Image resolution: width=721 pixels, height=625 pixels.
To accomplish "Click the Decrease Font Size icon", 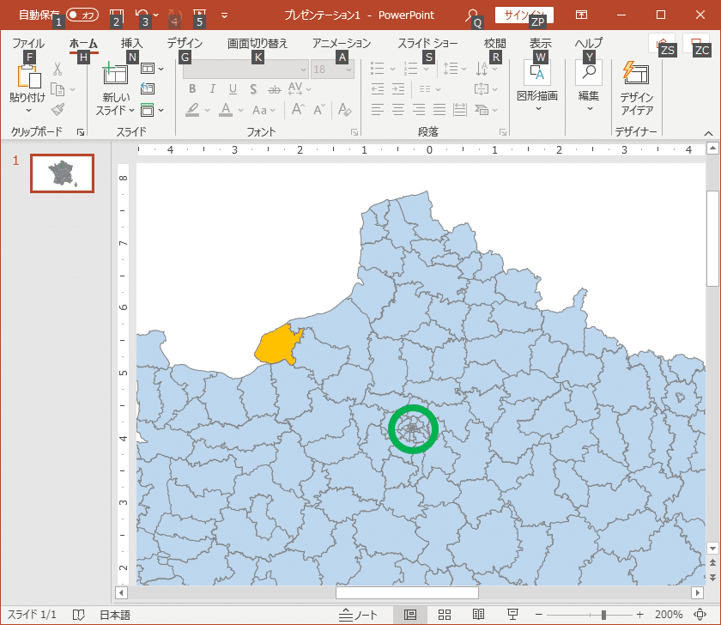I will click(x=319, y=110).
